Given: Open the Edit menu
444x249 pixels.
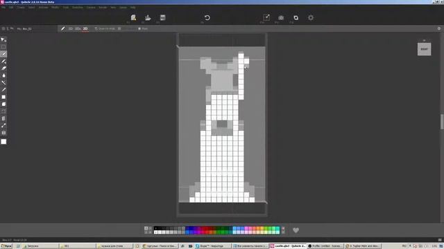Looking at the screenshot, I should 11,8.
